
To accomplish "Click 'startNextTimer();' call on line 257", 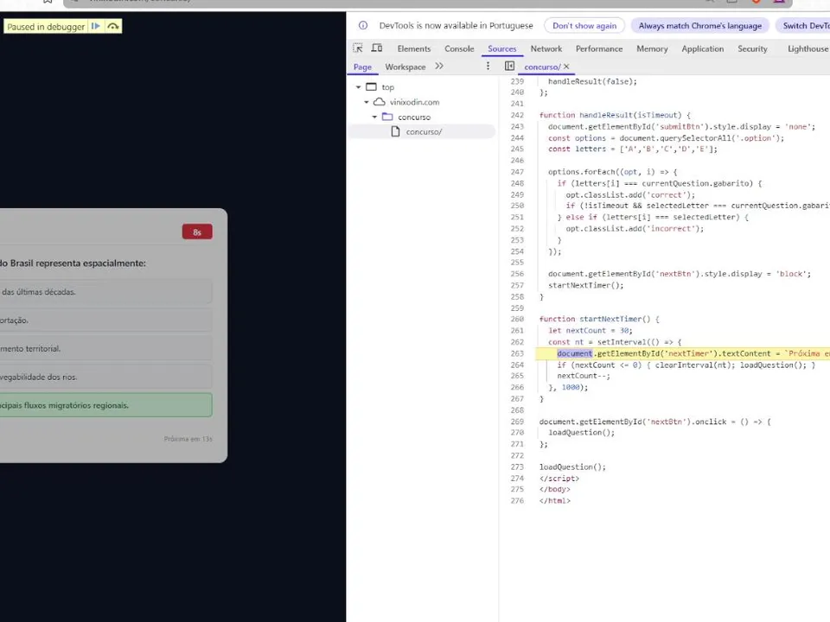I will click(x=585, y=285).
